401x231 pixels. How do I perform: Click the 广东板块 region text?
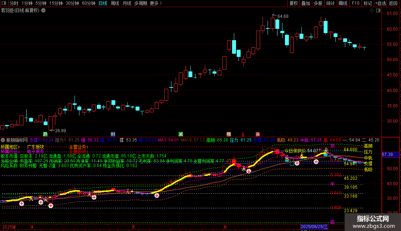pyautogui.click(x=35, y=147)
